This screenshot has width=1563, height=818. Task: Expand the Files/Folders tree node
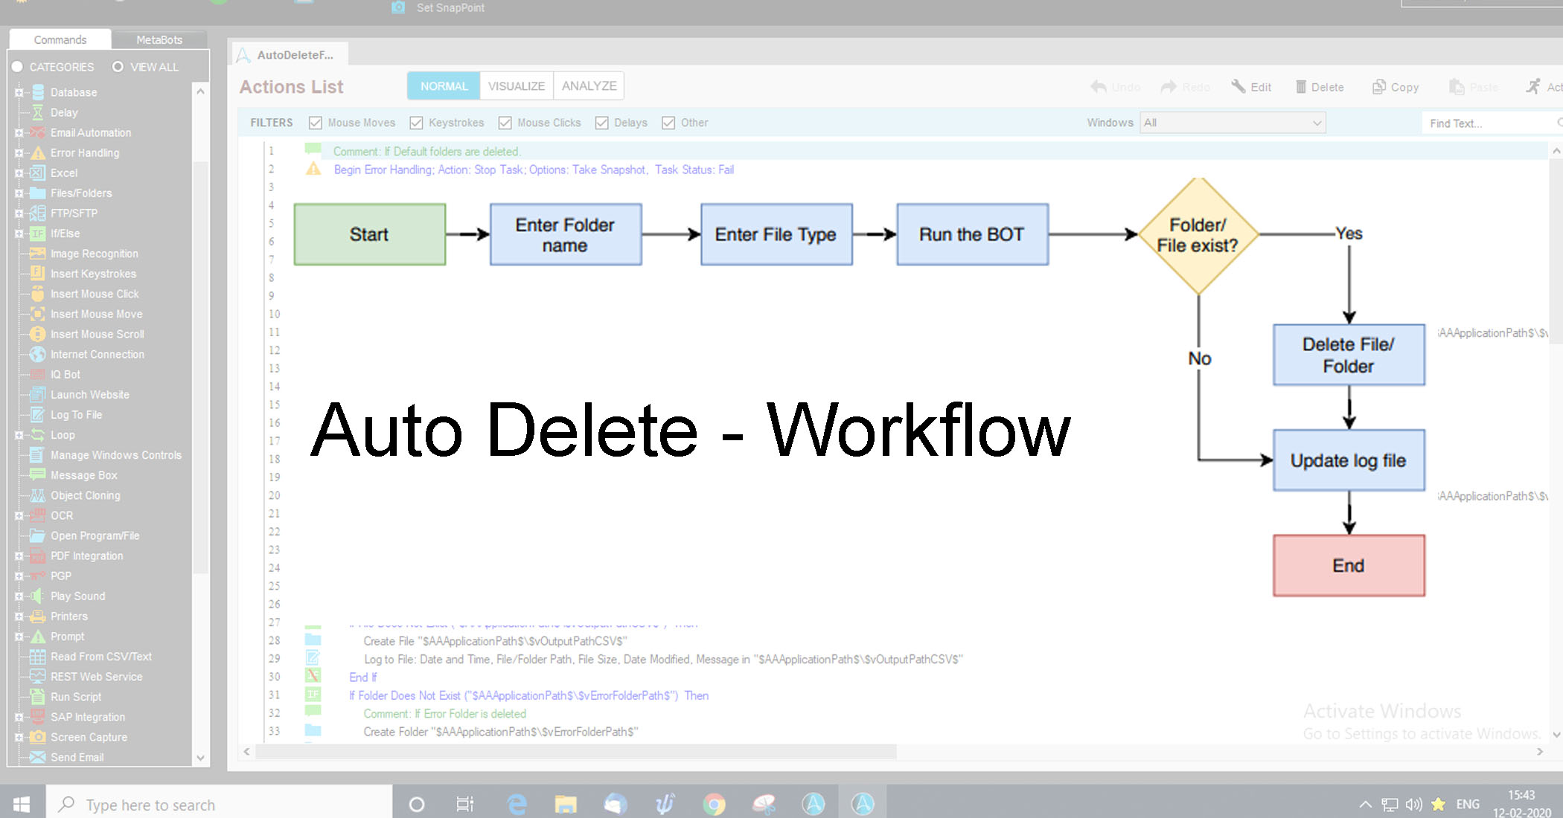(x=19, y=193)
